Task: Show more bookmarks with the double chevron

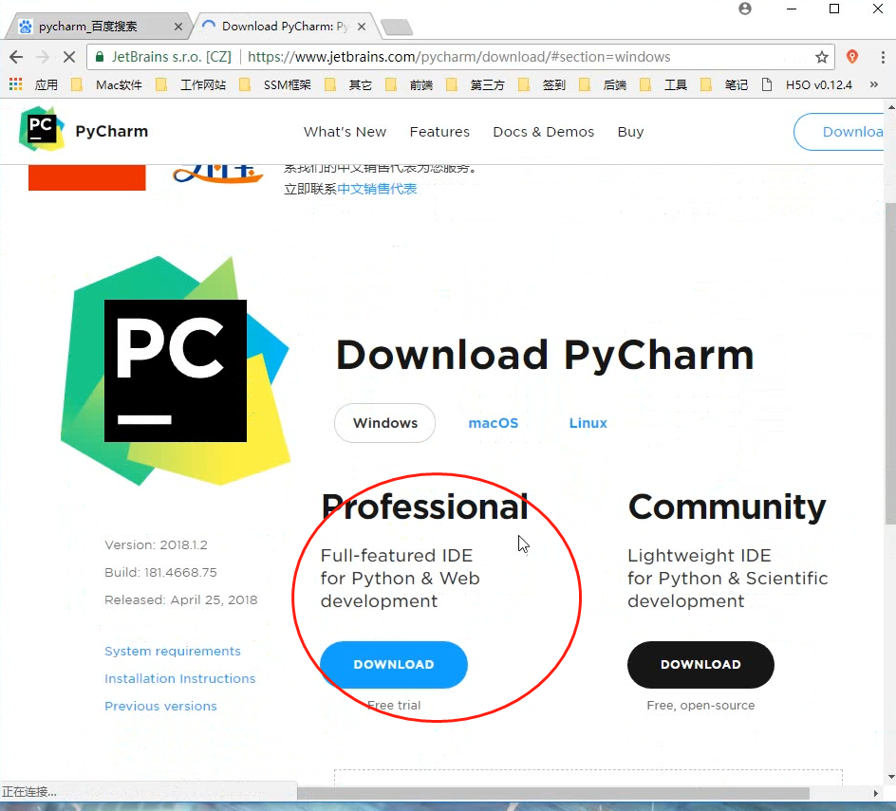Action: 874,84
